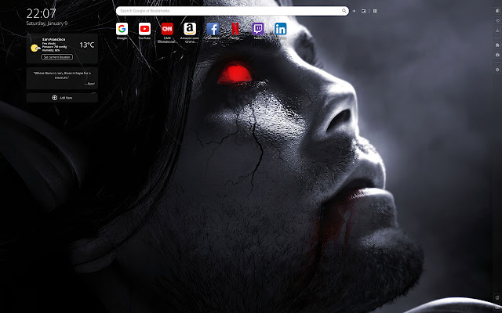Click the 22:07 clock display
The height and width of the screenshot is (313, 502).
[41, 14]
